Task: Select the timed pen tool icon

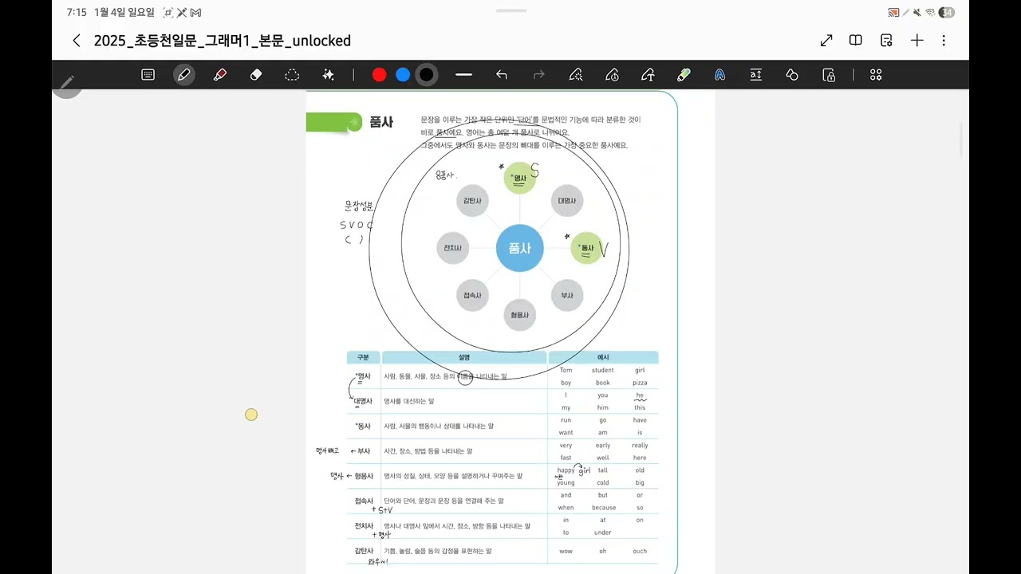Action: [612, 75]
